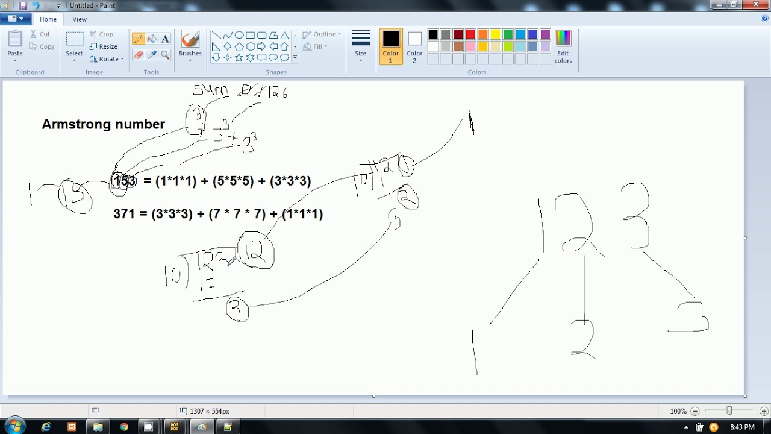Choose the Triangle shape
The height and width of the screenshot is (434, 771).
tap(285, 35)
